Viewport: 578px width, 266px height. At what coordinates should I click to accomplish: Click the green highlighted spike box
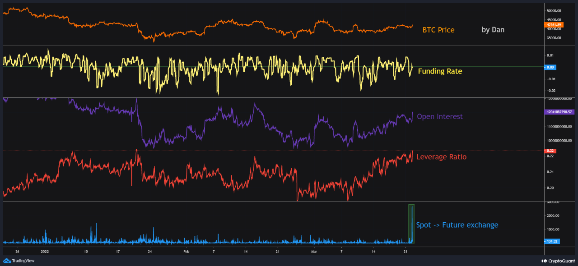pos(411,224)
